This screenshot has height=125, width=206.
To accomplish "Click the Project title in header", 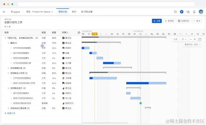I will coord(15,12).
